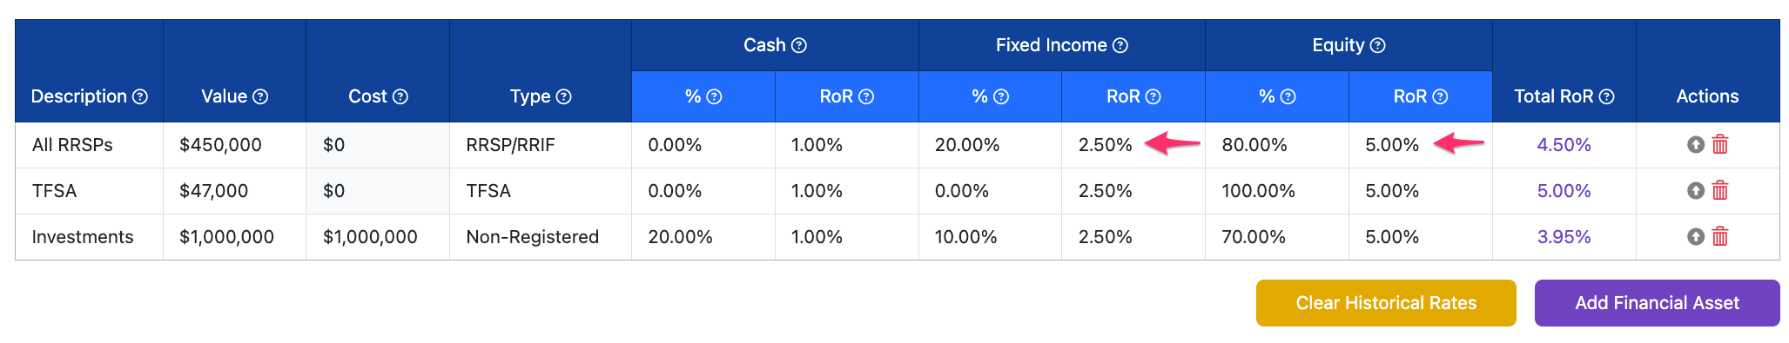The height and width of the screenshot is (343, 1789).
Task: Click up arrow icon for Investments row
Action: pyautogui.click(x=1695, y=237)
